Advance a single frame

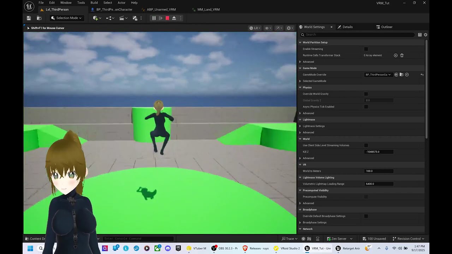pyautogui.click(x=161, y=18)
